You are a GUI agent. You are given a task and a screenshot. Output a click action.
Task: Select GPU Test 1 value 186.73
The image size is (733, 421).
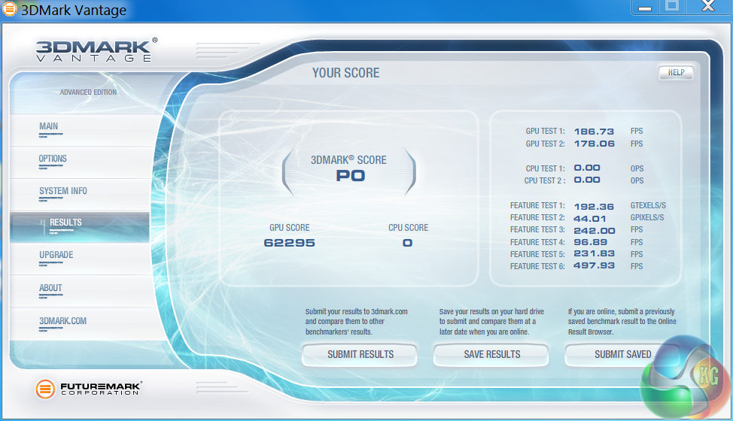click(594, 132)
